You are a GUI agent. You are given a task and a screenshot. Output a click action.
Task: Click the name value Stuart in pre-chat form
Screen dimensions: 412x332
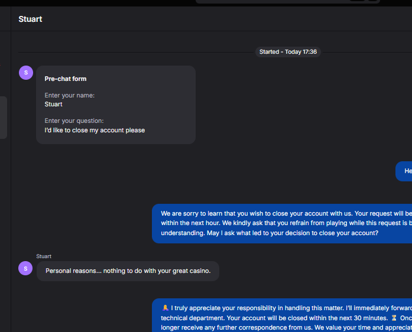pyautogui.click(x=53, y=105)
